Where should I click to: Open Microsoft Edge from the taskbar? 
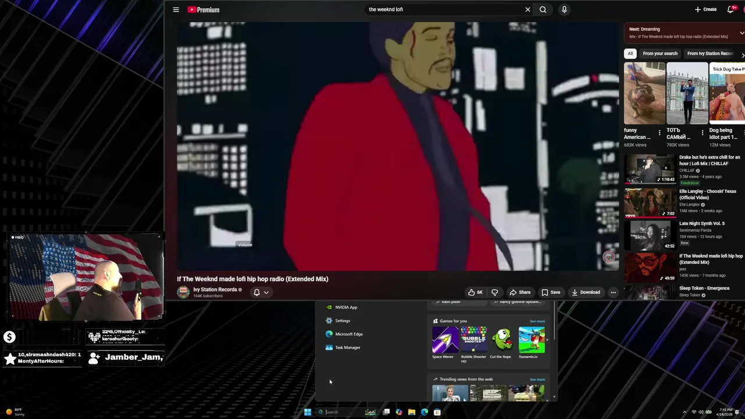[424, 412]
